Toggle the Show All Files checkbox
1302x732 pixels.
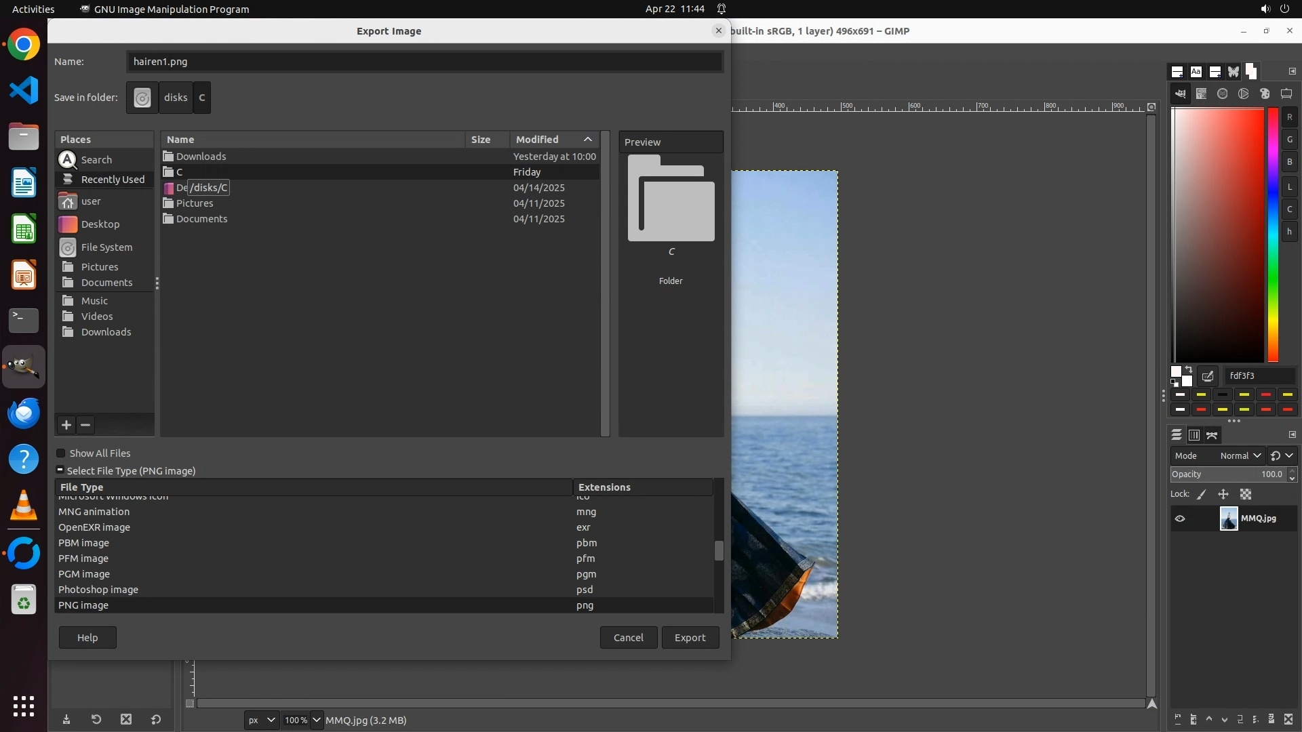(61, 453)
